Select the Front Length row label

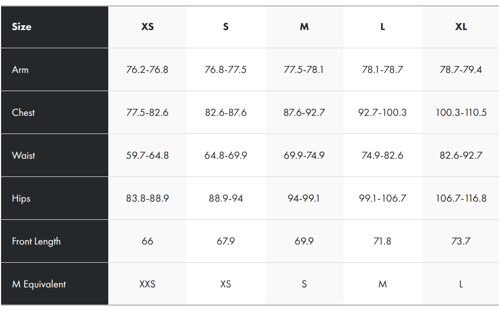[36, 241]
